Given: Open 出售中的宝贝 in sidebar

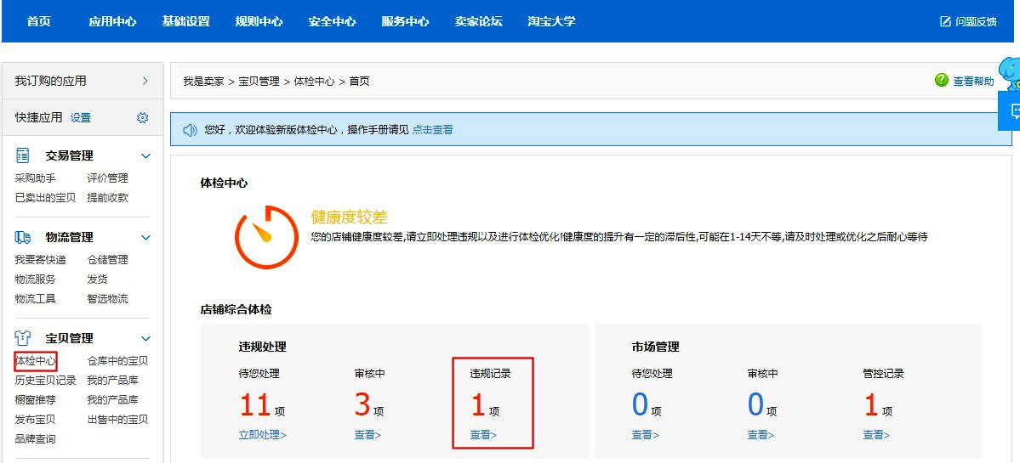Looking at the screenshot, I should (x=117, y=420).
